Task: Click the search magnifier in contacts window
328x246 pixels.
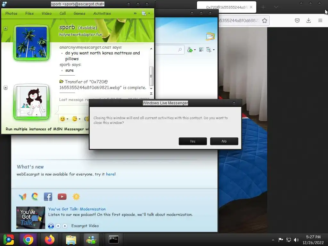Action: tap(180, 50)
